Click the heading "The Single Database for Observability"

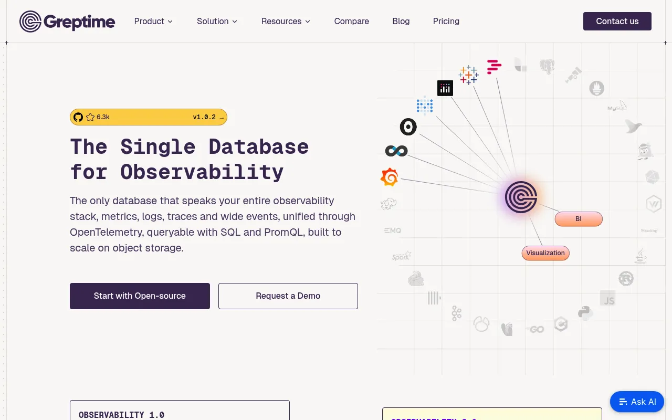pyautogui.click(x=190, y=159)
